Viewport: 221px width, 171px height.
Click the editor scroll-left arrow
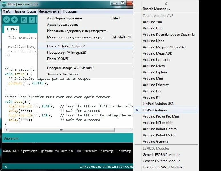click(6, 130)
